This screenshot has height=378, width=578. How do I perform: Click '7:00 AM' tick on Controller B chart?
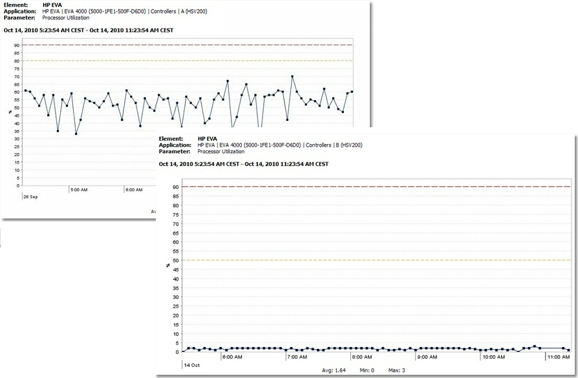click(x=297, y=357)
